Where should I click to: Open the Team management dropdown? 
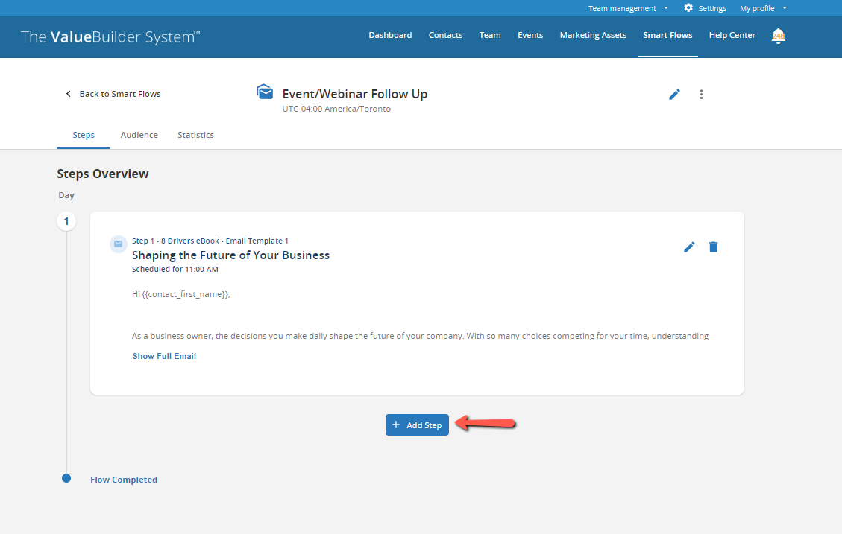point(623,8)
